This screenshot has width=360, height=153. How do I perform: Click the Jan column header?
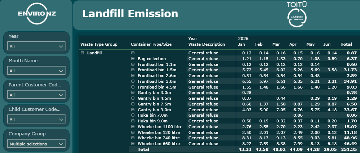pos(242,44)
